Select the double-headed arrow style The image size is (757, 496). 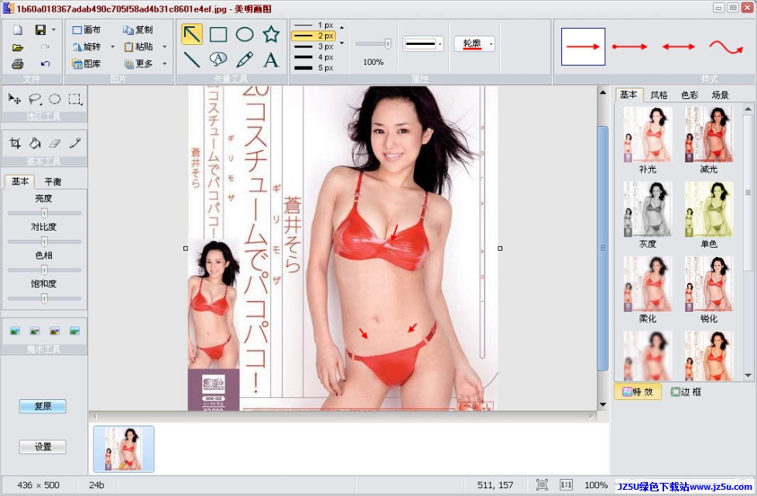(x=678, y=46)
